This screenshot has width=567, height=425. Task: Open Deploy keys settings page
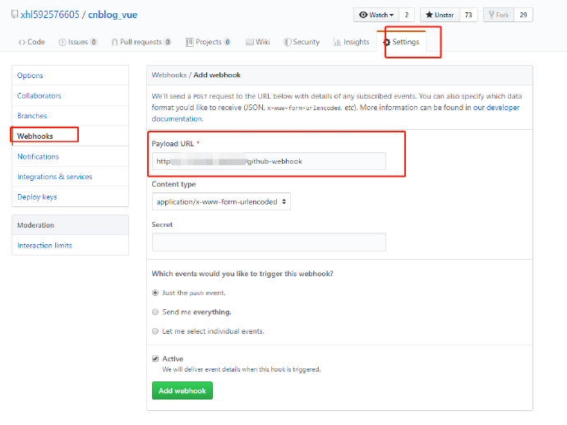pyautogui.click(x=70, y=196)
